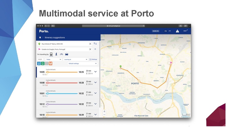Select walking travel mode
The height and width of the screenshot is (127, 227).
[56, 54]
